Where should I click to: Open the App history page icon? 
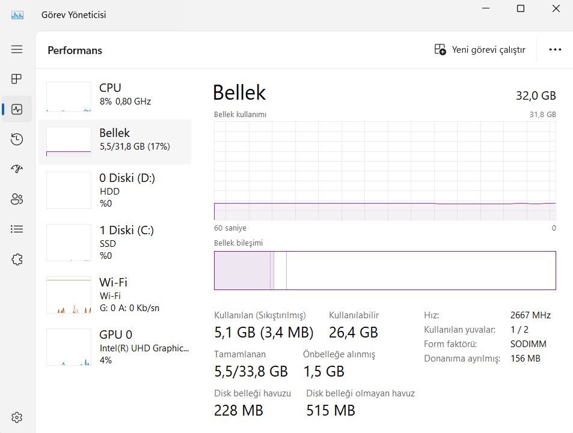click(x=17, y=139)
